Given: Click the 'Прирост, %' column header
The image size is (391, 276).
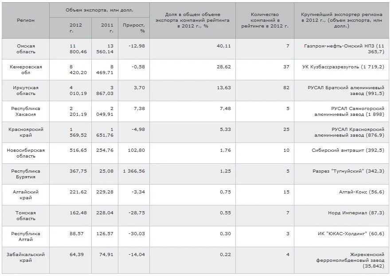Looking at the screenshot, I should (x=134, y=28).
